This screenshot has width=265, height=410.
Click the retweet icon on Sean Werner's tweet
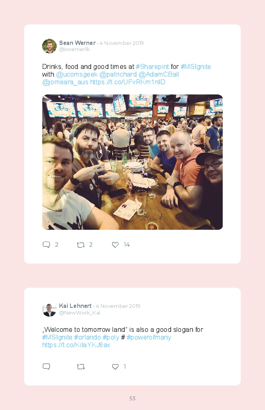(x=81, y=245)
